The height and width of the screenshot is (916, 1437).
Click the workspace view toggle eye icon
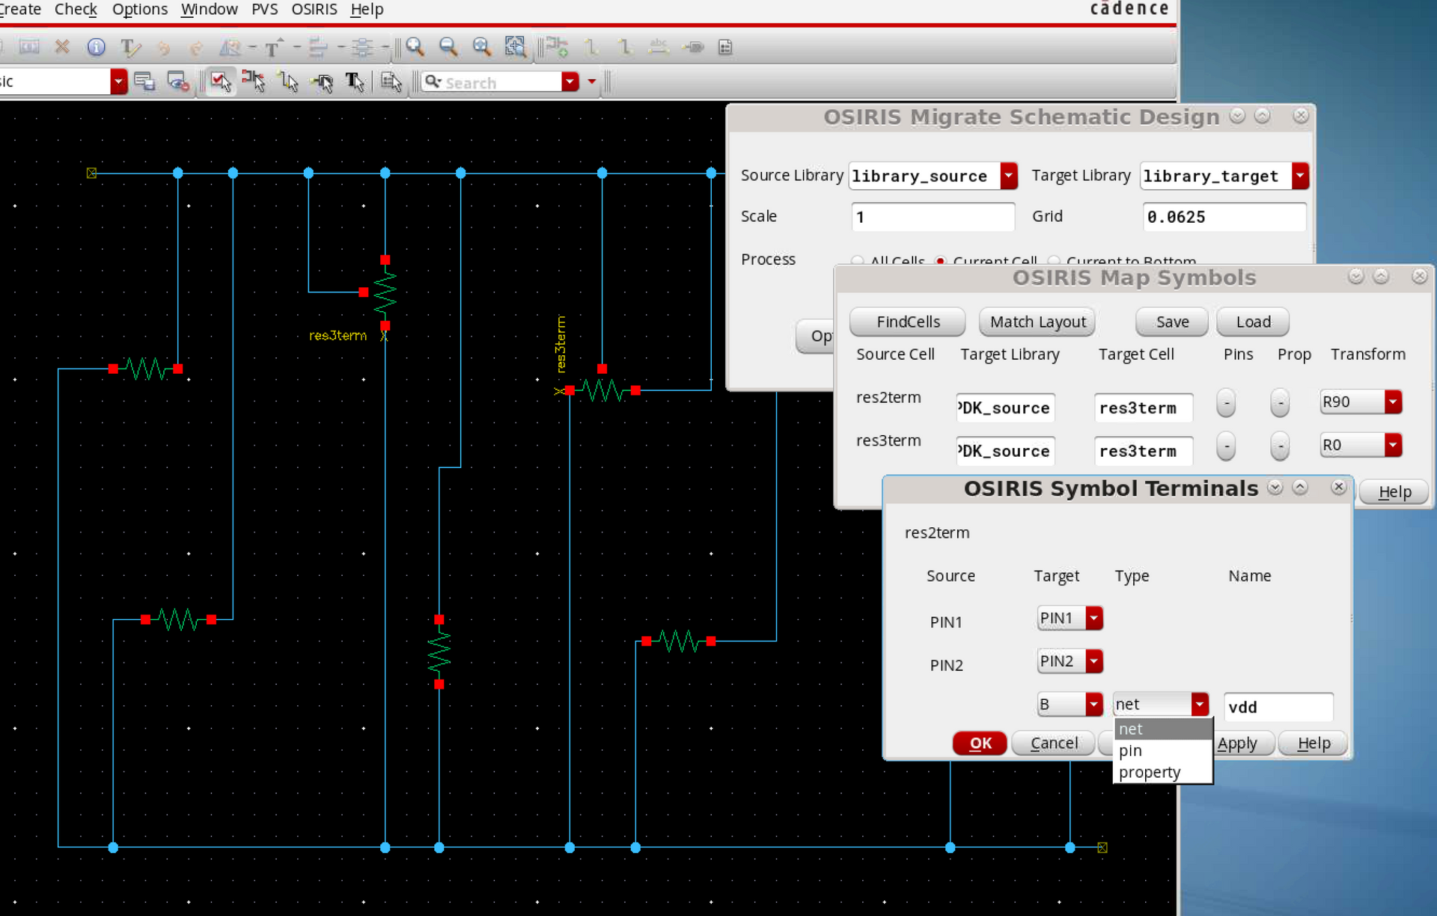click(178, 82)
